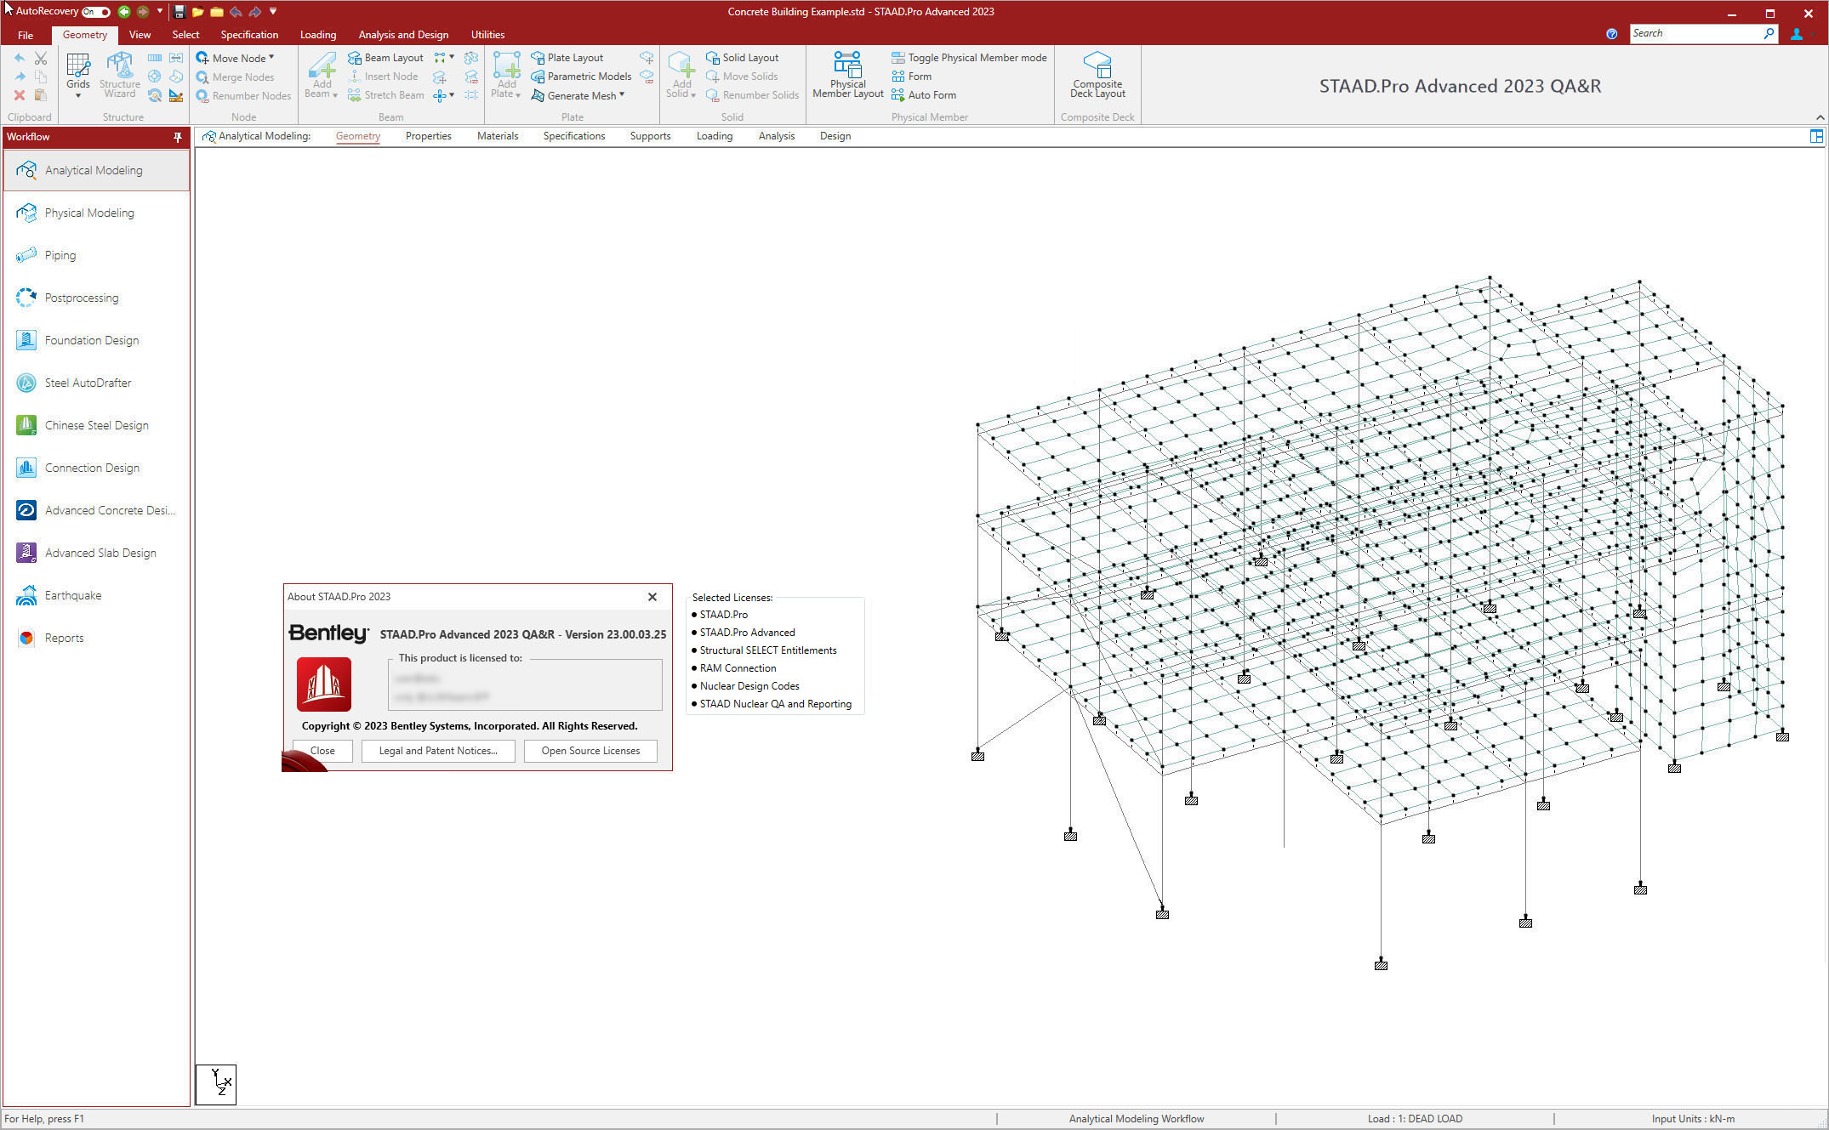This screenshot has width=1829, height=1130.
Task: Open the Chinese Steel Design workflow
Action: coord(96,425)
